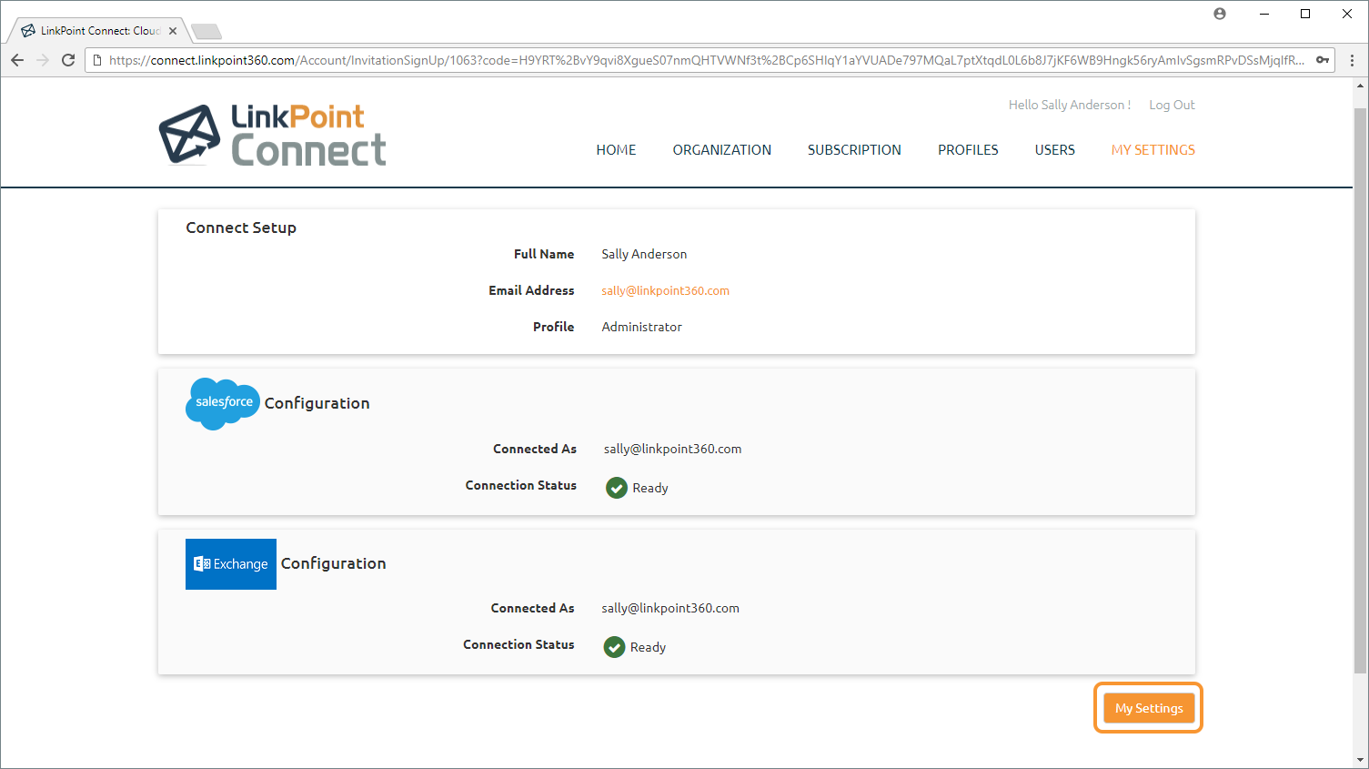The width and height of the screenshot is (1369, 769).
Task: Click the Exchange Connection Status label
Action: [518, 645]
